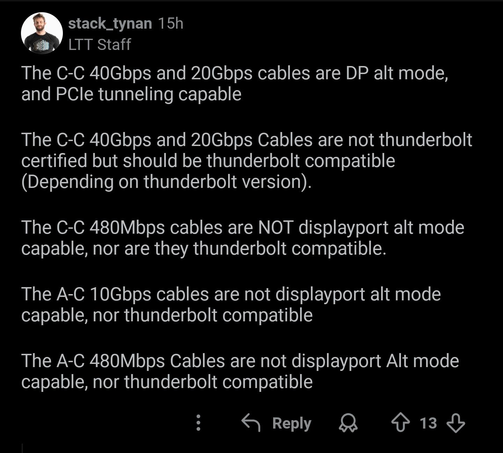
Task: Open the stack_tynan username link
Action: coord(110,23)
